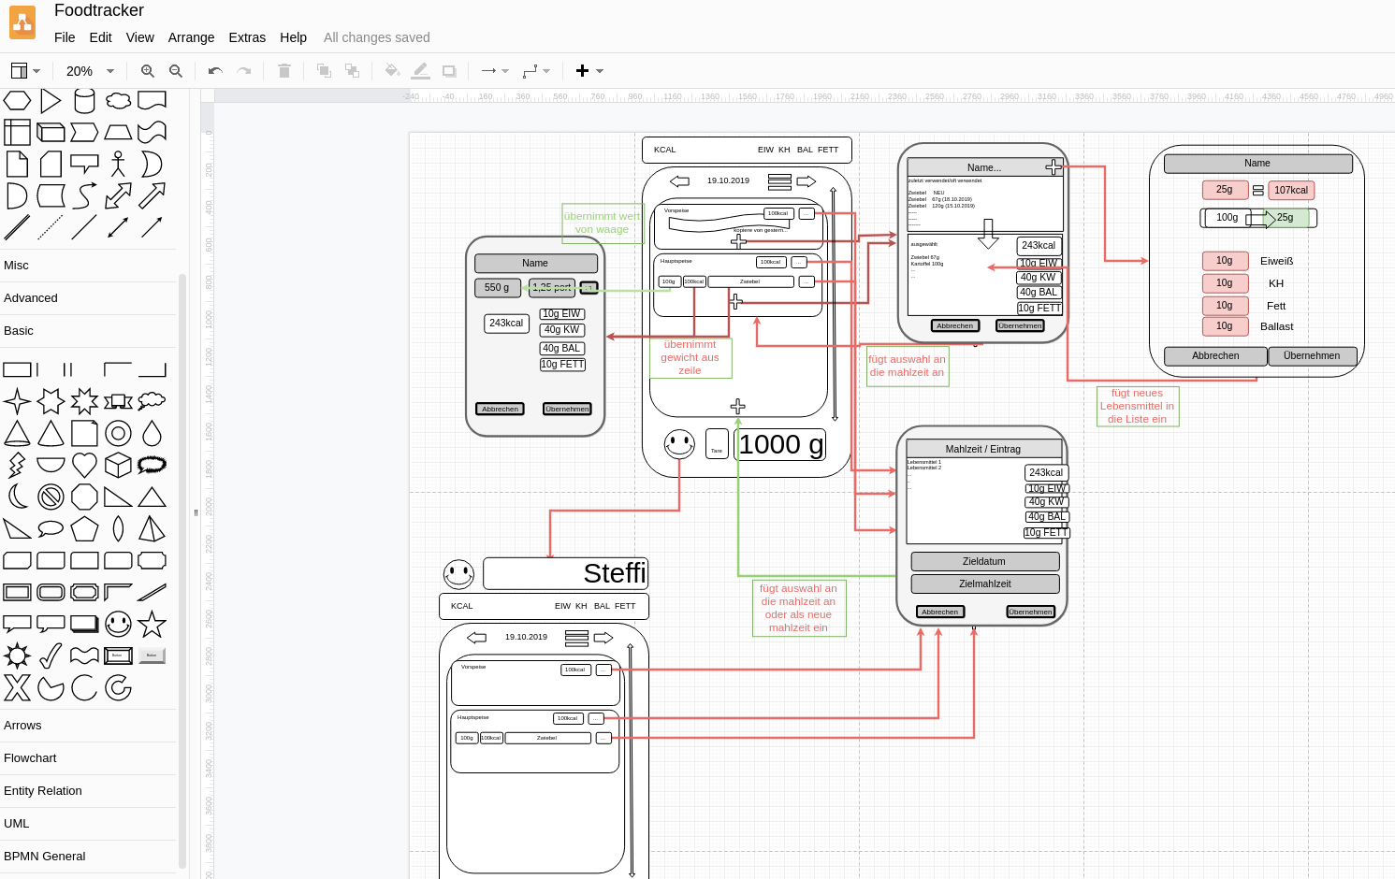Viewport: 1395px width, 879px height.
Task: Open the connection arrow style dropdown
Action: pos(495,71)
